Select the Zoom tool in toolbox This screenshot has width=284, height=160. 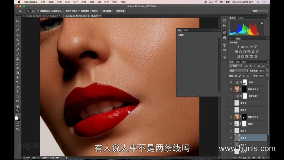click(x=17, y=111)
